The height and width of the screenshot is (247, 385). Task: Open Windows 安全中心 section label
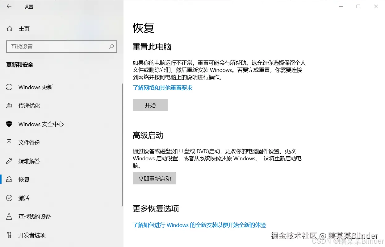click(41, 124)
